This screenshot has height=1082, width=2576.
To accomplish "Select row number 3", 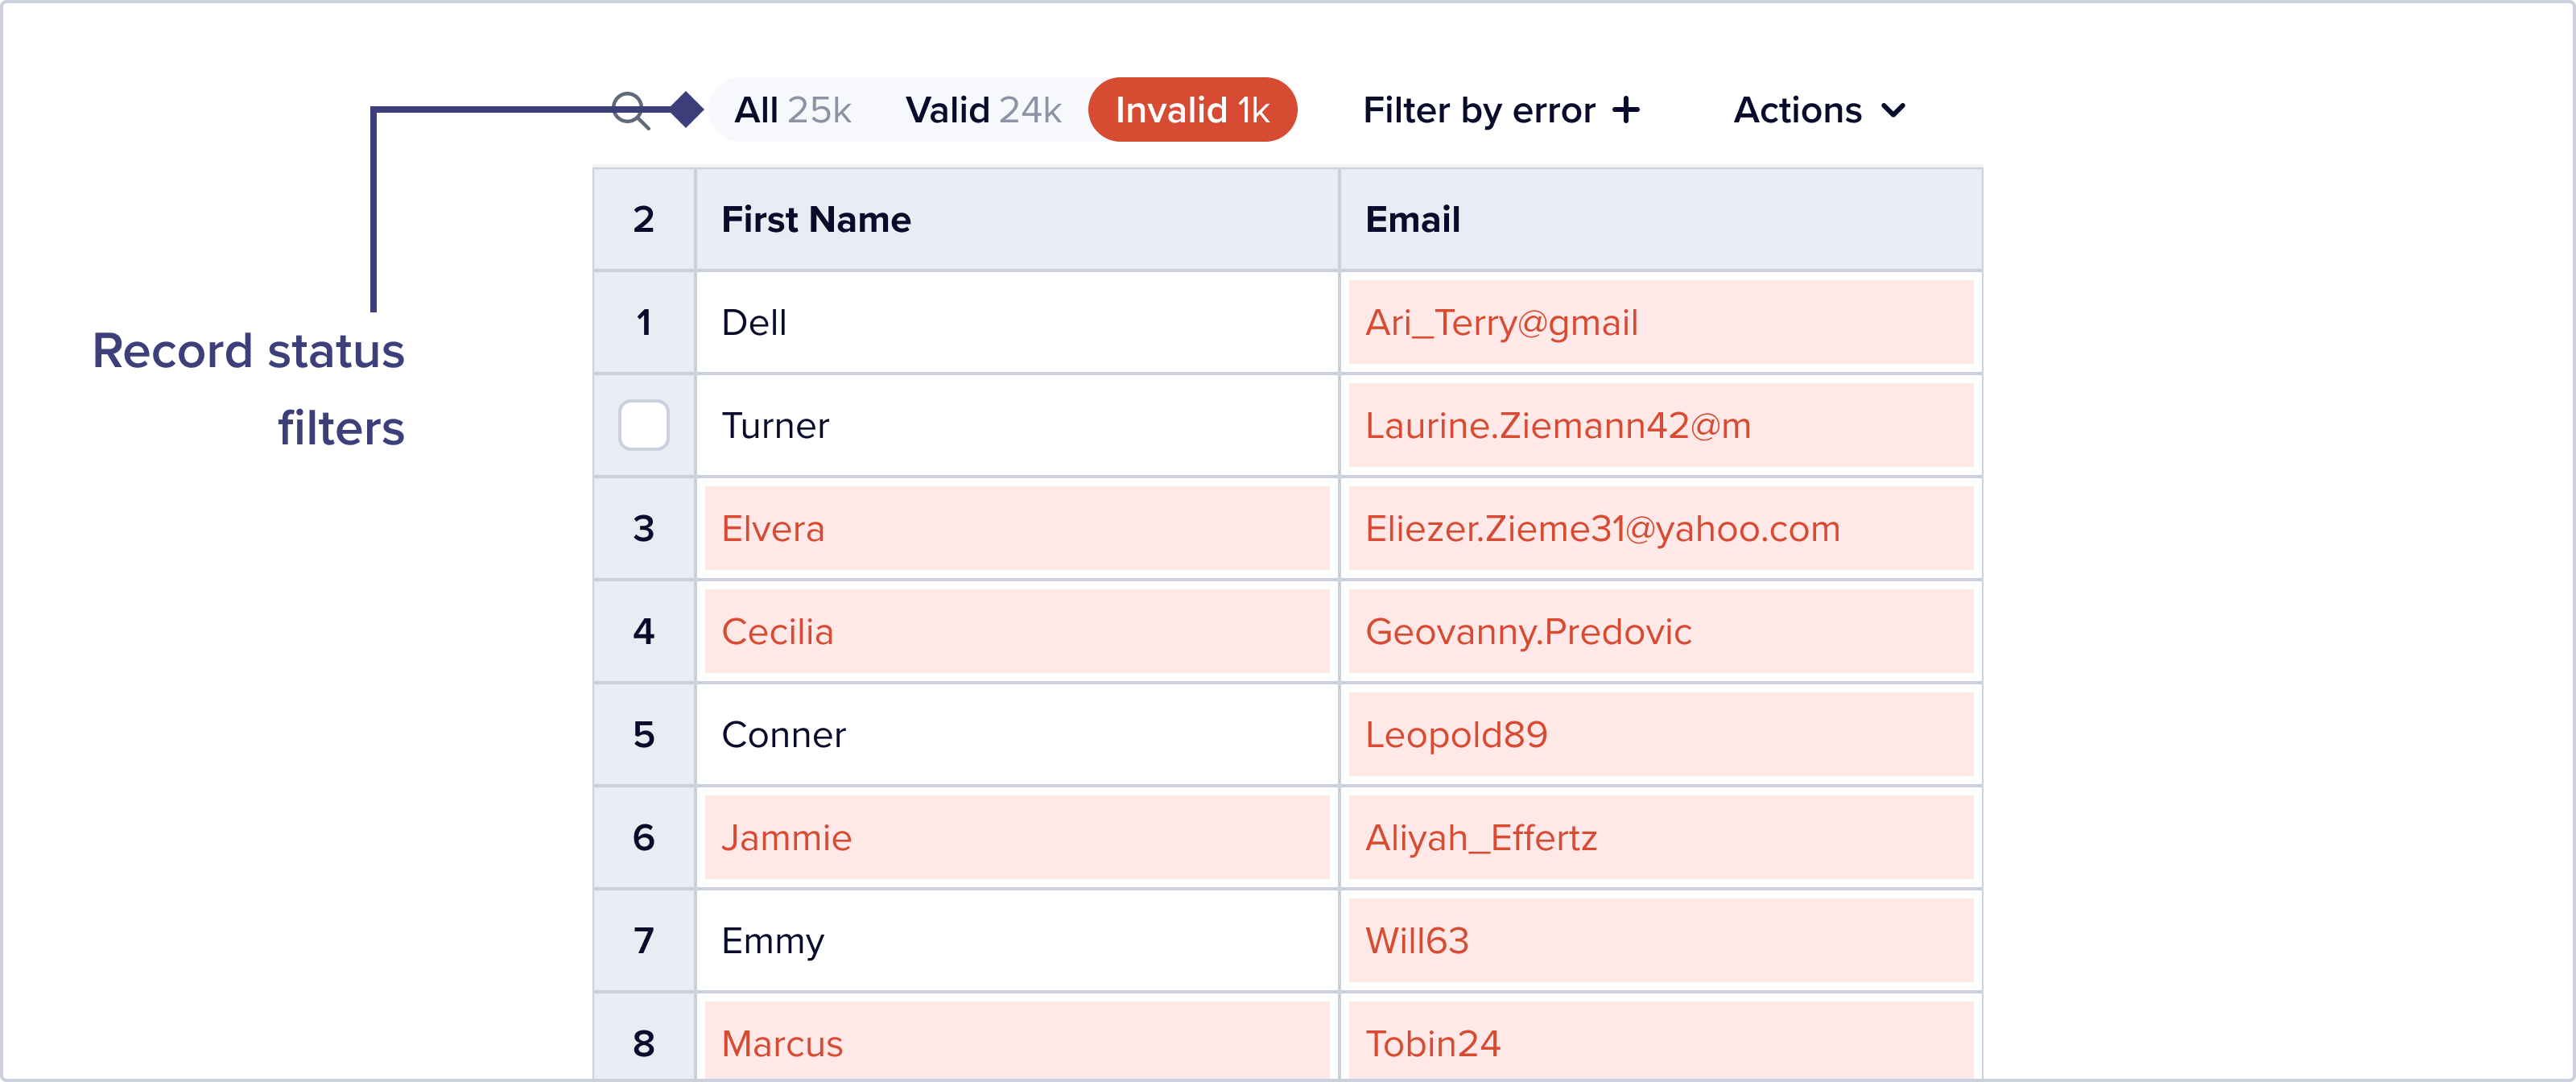I will click(644, 529).
